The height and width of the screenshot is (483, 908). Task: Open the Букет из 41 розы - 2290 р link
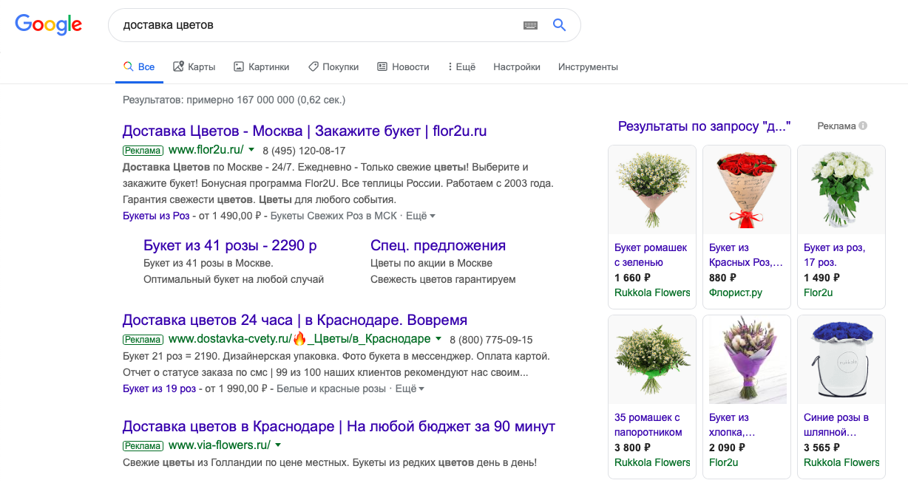[x=230, y=246]
